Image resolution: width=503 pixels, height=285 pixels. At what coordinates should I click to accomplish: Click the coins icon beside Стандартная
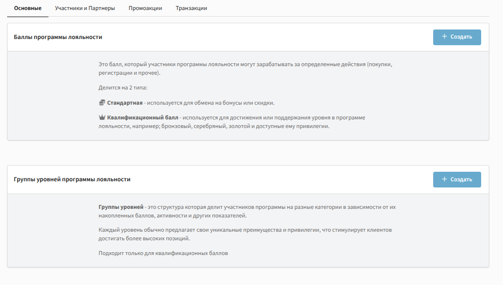pos(102,103)
